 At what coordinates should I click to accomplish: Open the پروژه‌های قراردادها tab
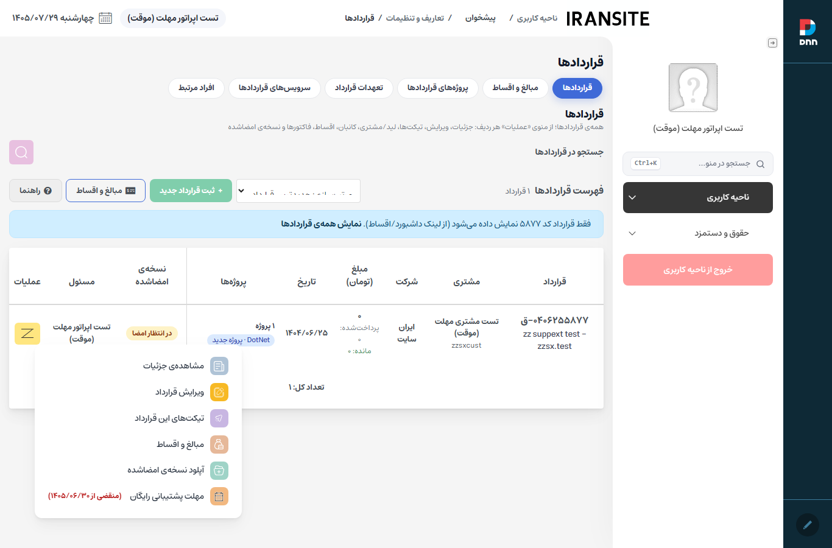[x=438, y=88]
